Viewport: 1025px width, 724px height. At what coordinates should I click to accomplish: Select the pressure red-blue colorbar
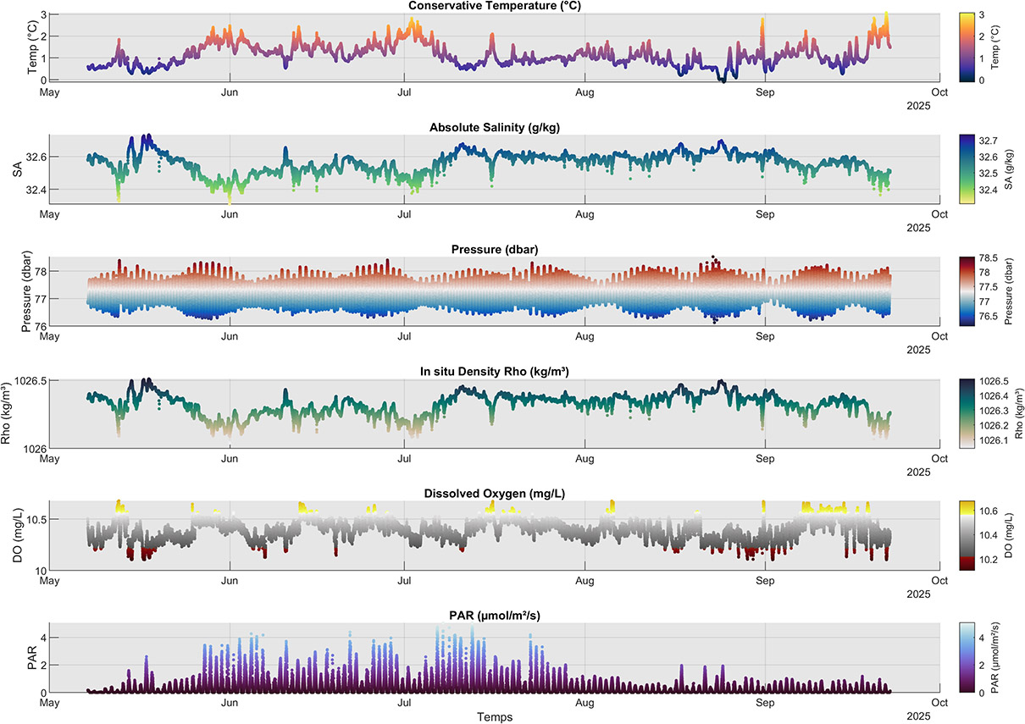[x=965, y=290]
